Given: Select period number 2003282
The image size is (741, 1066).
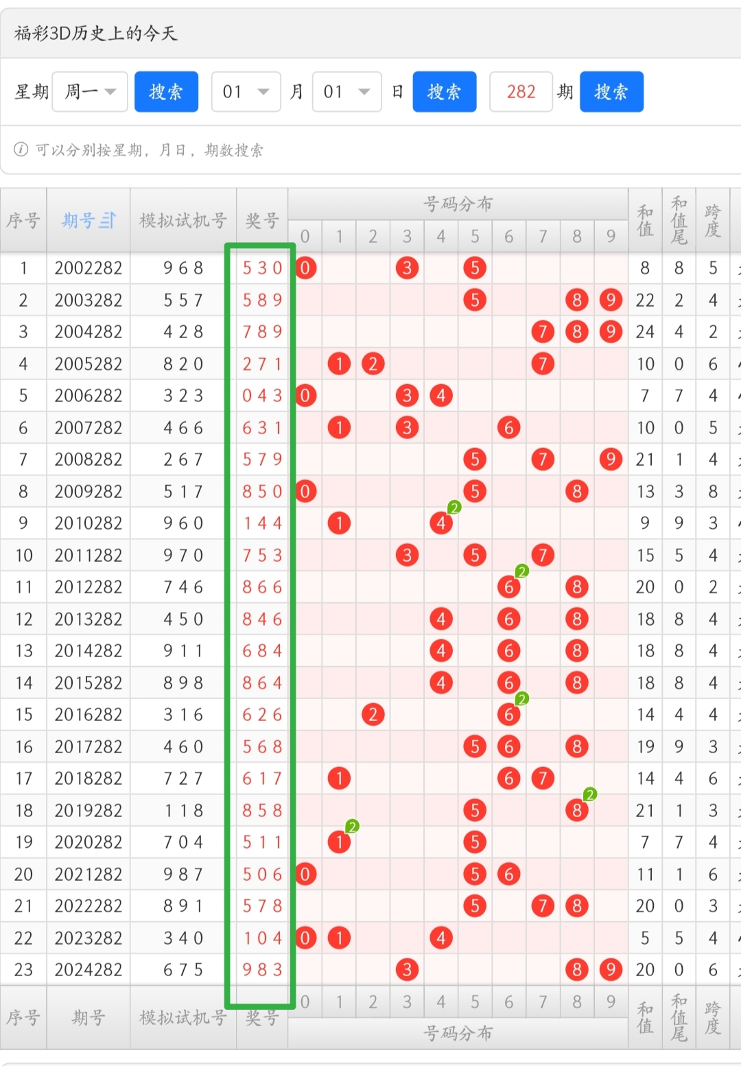Looking at the screenshot, I should pos(89,300).
